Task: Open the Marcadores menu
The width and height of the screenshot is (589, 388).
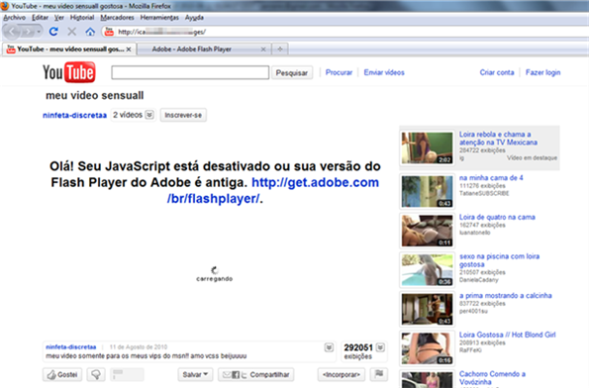Action: tap(117, 17)
